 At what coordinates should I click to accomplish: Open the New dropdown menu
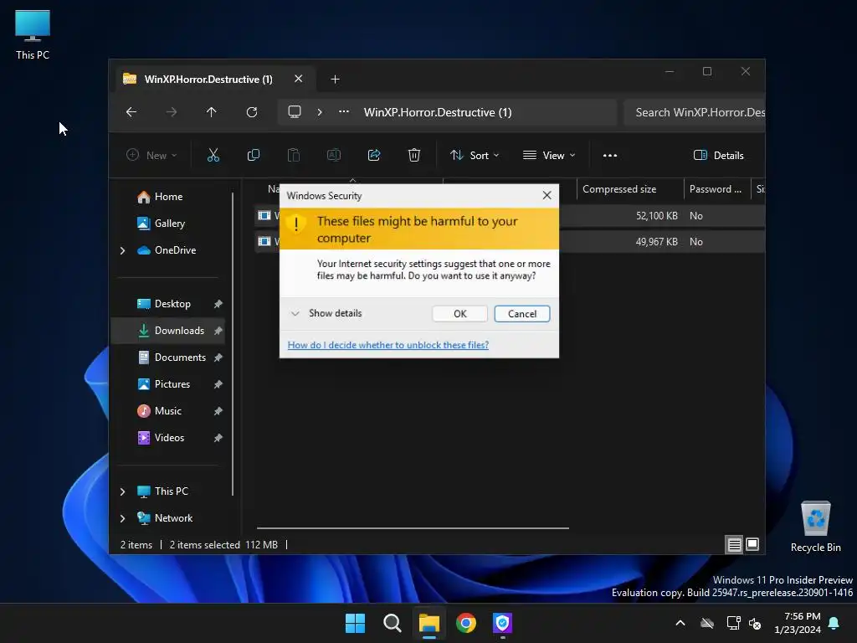[151, 155]
